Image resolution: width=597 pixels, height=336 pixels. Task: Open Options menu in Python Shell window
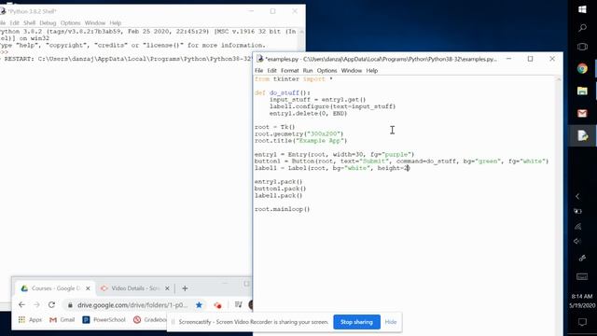pyautogui.click(x=71, y=22)
